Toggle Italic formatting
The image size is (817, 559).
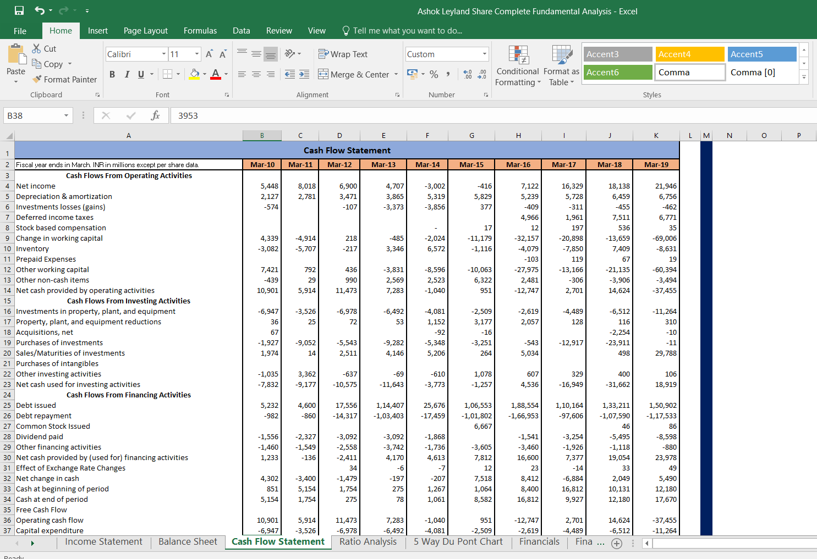pos(127,74)
